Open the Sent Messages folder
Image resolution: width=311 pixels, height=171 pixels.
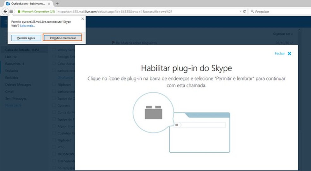(16, 98)
